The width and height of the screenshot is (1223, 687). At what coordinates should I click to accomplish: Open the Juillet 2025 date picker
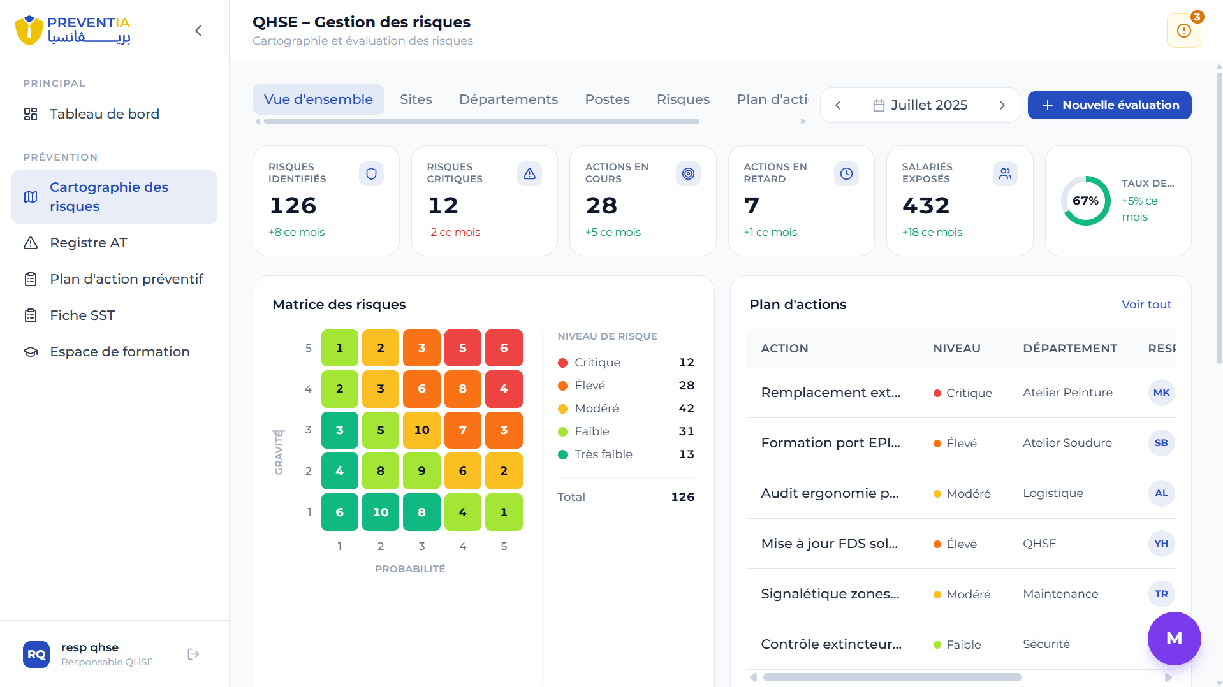pos(920,105)
